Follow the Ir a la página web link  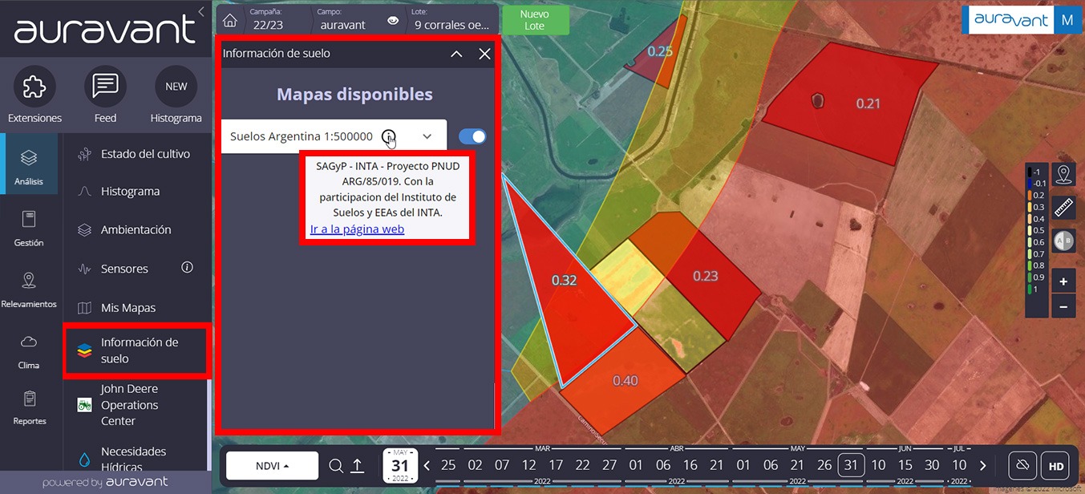pos(358,229)
